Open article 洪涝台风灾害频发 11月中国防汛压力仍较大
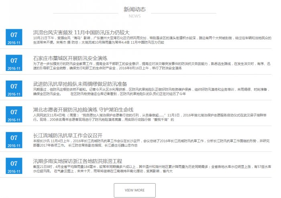This screenshot has width=281, height=198. (x=81, y=32)
